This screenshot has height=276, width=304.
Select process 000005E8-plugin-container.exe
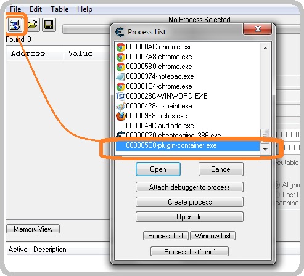(x=187, y=145)
